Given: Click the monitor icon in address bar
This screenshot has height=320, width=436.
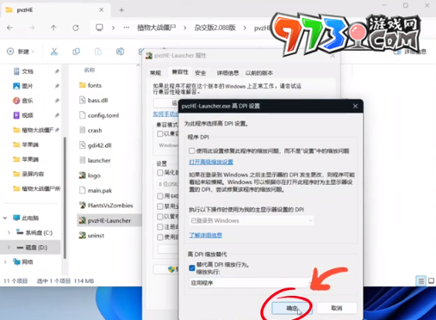Looking at the screenshot, I should (99, 28).
